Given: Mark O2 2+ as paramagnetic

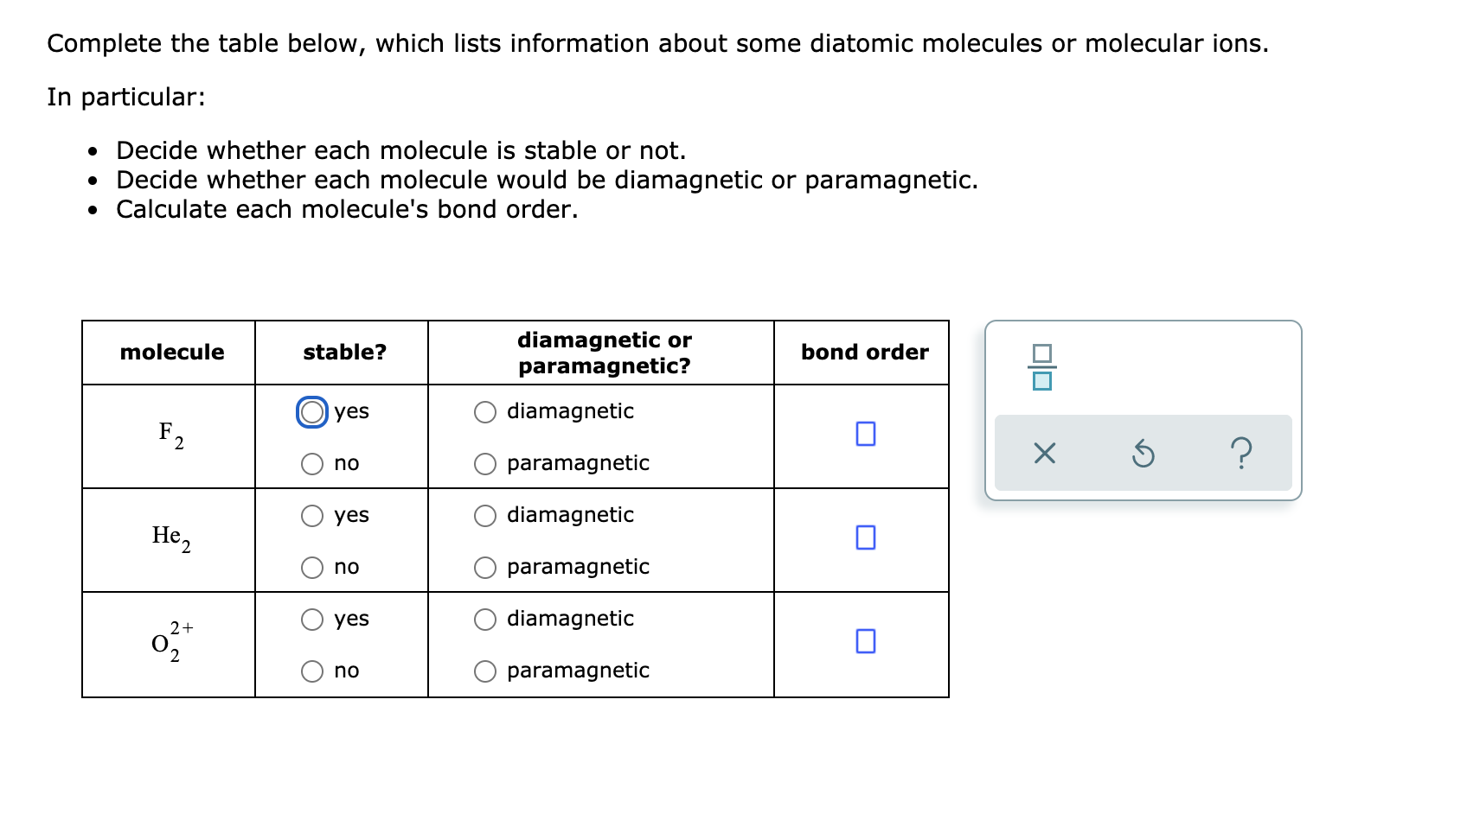Looking at the screenshot, I should point(485,671).
